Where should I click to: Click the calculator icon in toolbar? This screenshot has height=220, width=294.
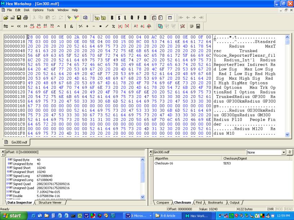[x=198, y=27]
